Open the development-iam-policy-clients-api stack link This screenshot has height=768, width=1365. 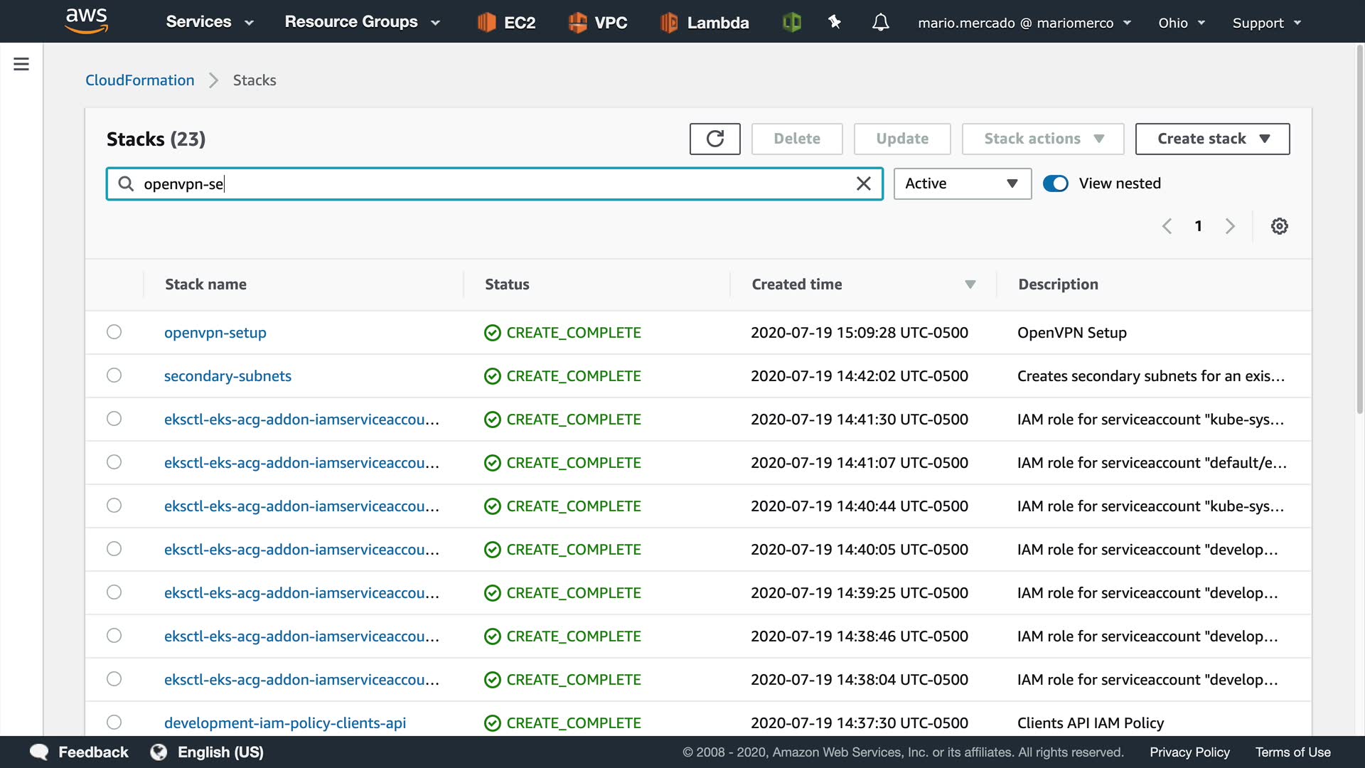coord(284,722)
